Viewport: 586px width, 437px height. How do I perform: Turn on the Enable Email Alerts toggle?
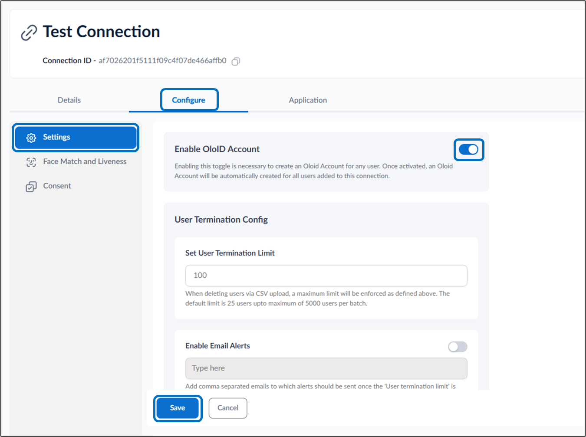(x=458, y=346)
